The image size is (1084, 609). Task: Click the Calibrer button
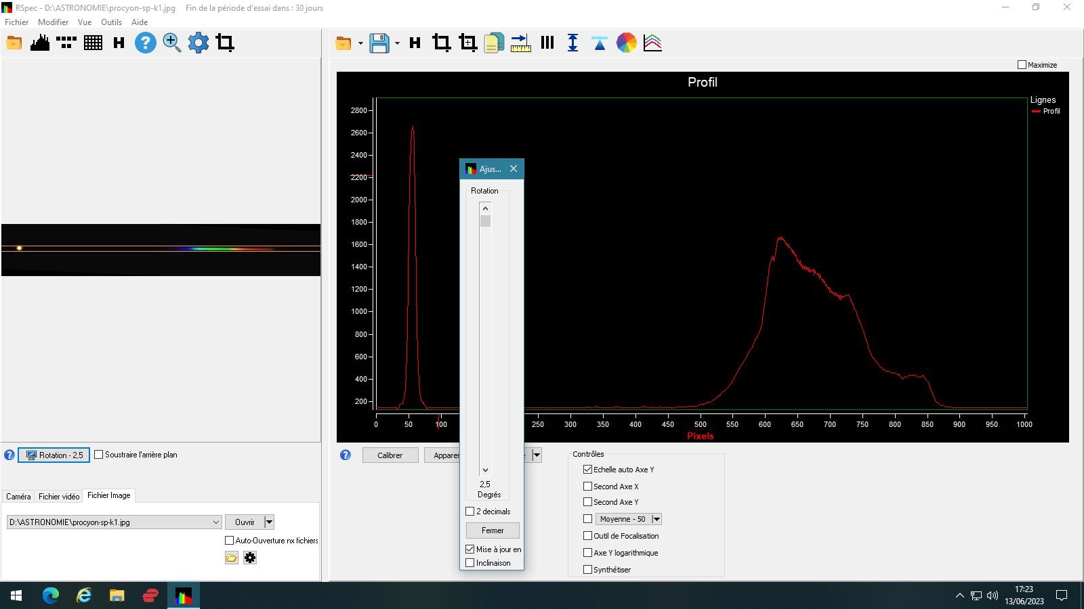click(x=390, y=455)
